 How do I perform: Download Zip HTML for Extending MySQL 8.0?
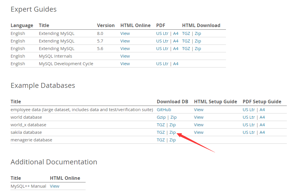click(x=198, y=33)
